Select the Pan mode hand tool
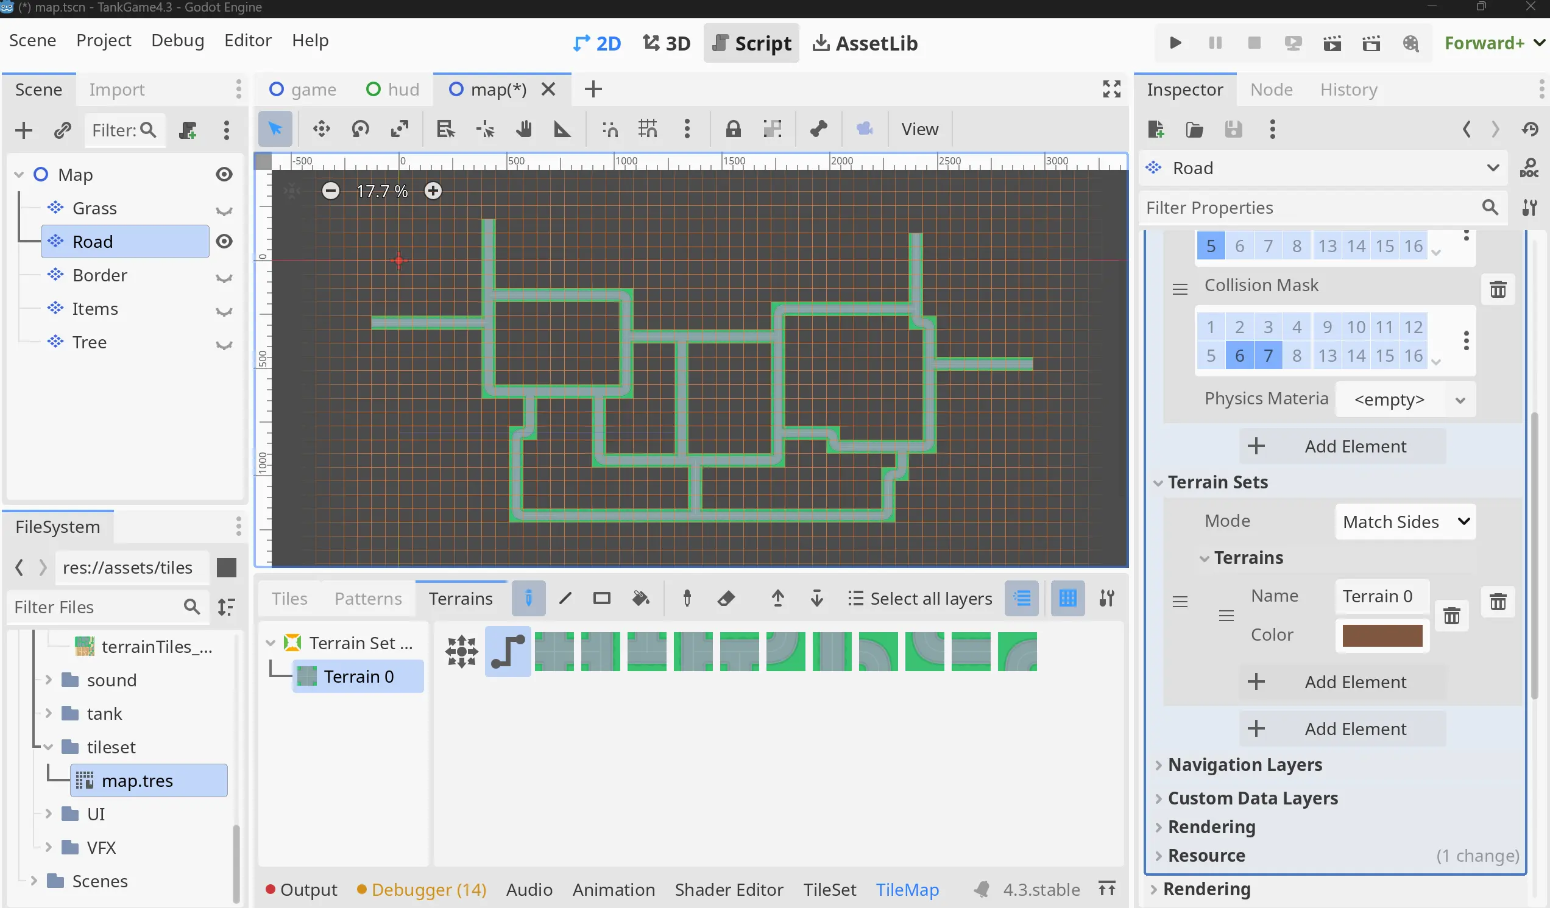Viewport: 1550px width, 908px height. [523, 129]
